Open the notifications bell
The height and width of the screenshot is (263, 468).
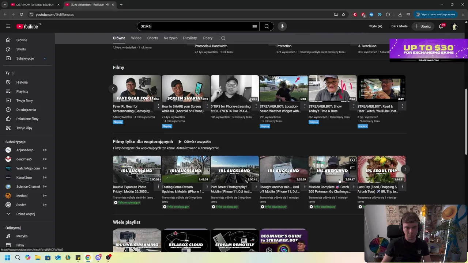441,26
